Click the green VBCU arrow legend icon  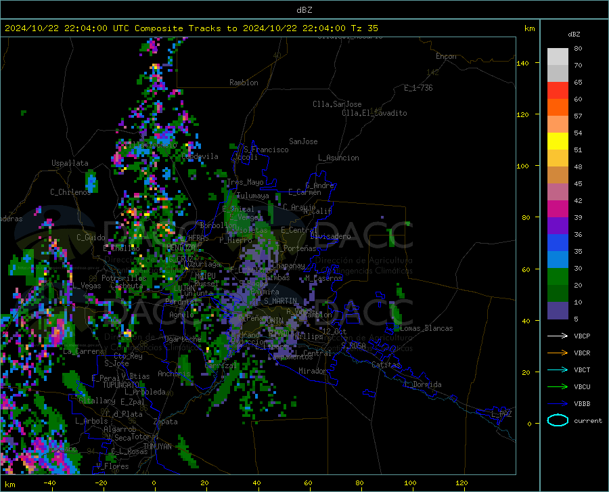pyautogui.click(x=558, y=387)
